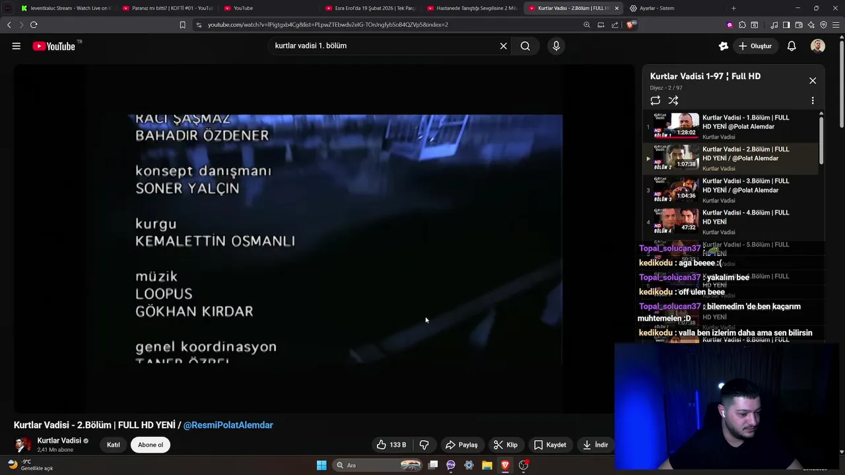Go back with browser back arrow
The image size is (845, 475).
[x=9, y=25]
